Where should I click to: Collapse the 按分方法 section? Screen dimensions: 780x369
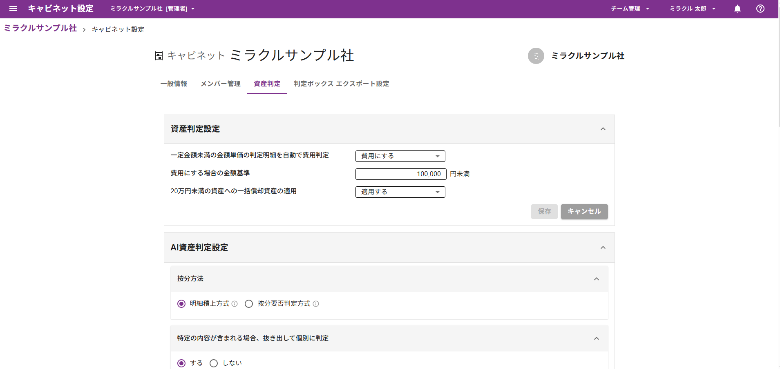(x=597, y=279)
